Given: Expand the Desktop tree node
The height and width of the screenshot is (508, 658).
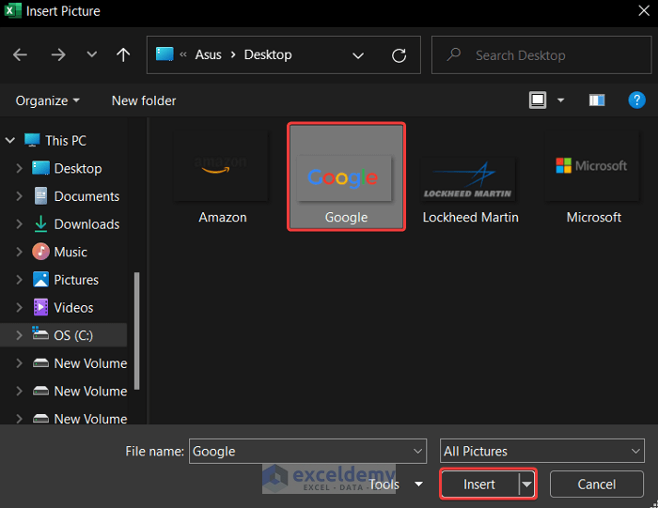Looking at the screenshot, I should 19,168.
